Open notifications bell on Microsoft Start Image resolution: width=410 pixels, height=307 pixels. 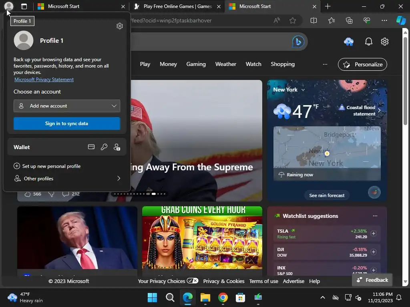point(369,42)
